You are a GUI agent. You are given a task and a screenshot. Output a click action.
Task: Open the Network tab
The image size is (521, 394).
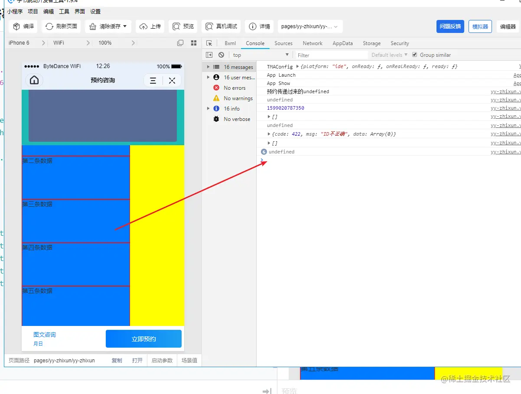tap(313, 43)
